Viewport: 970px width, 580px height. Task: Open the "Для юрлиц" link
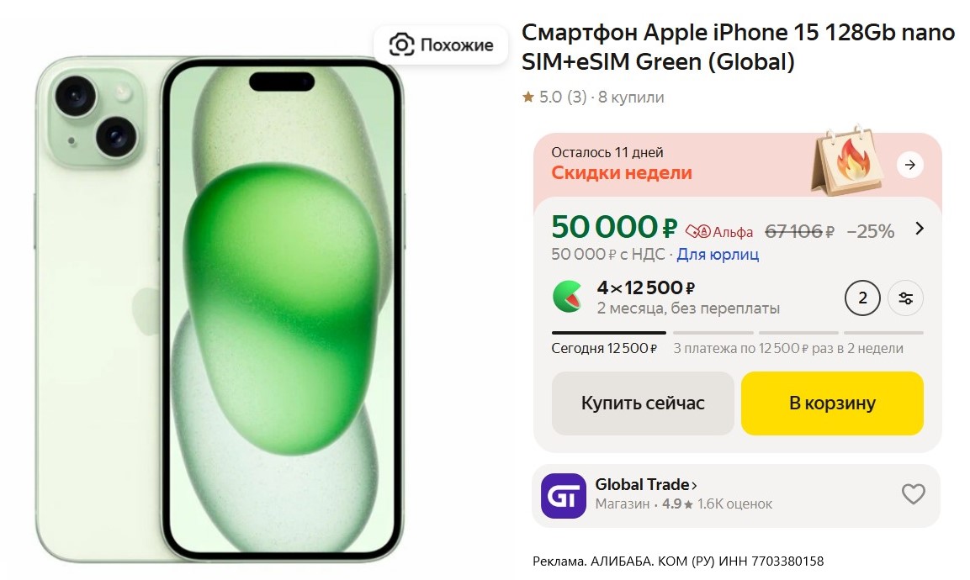point(718,254)
